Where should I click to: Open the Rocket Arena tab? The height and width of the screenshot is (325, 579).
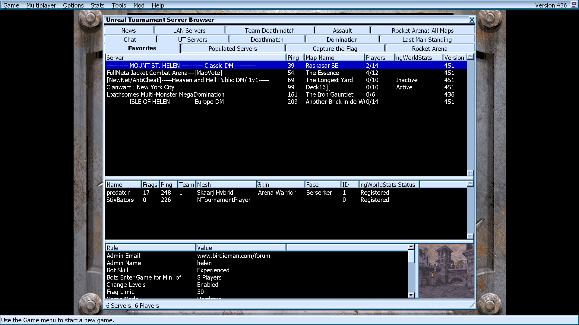coord(430,48)
